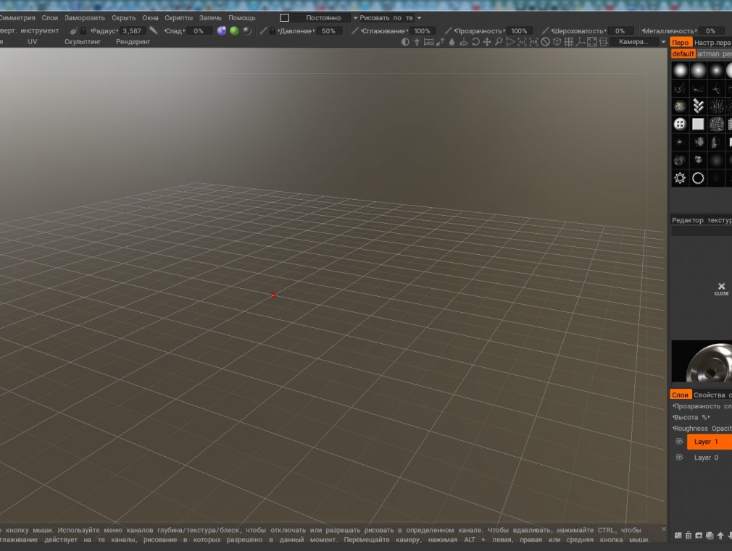This screenshot has width=732, height=551.
Task: Click the Камера... button
Action: [633, 41]
